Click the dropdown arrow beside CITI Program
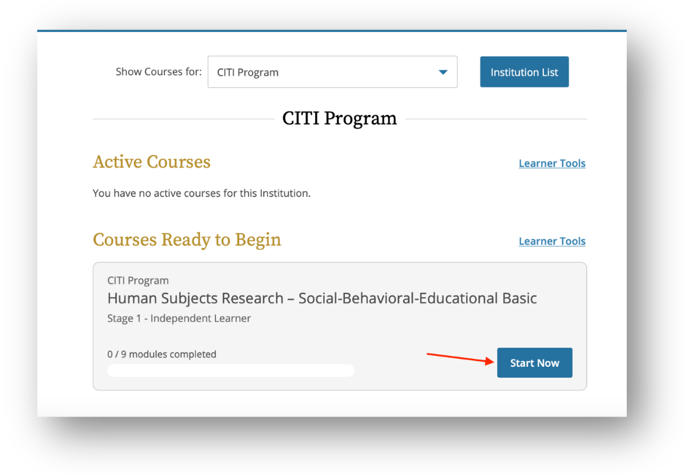687x474 pixels. [x=443, y=72]
